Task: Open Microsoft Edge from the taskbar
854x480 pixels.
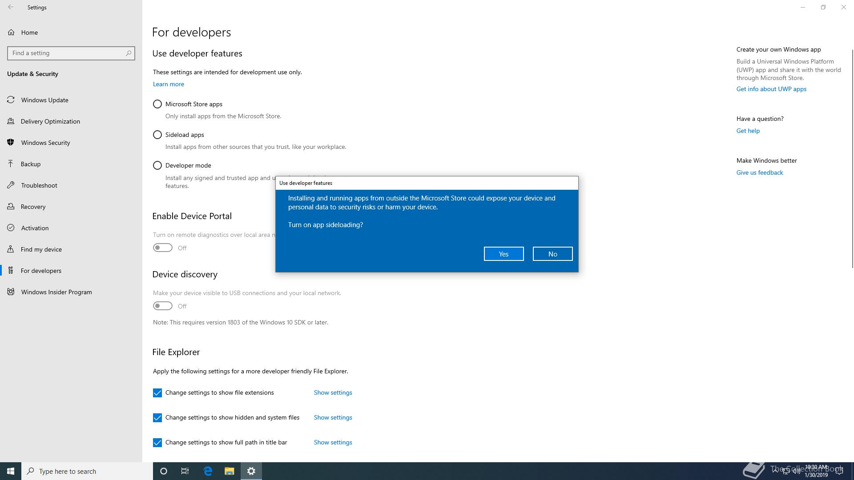Action: (208, 471)
